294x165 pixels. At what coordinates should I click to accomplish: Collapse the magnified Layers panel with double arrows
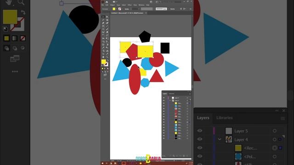coord(277,110)
